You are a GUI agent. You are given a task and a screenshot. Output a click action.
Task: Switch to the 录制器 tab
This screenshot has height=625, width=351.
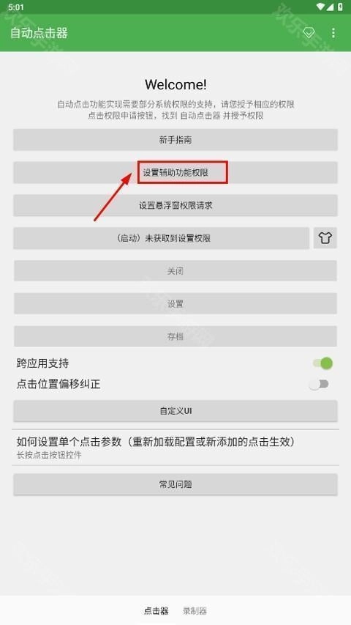point(195,610)
